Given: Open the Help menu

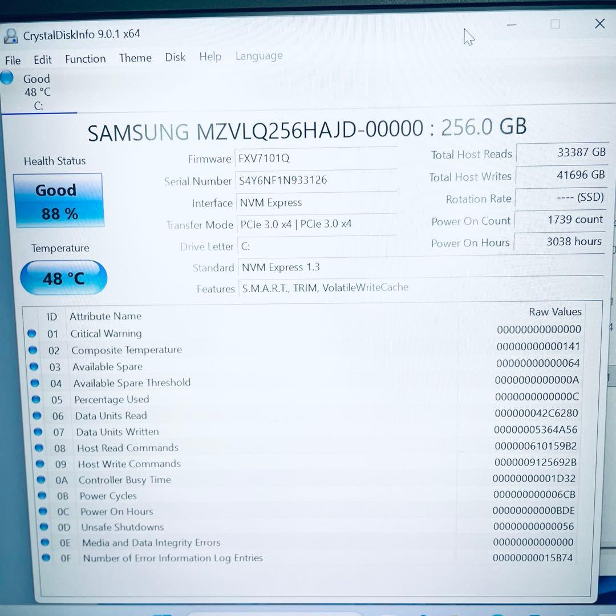Looking at the screenshot, I should point(210,56).
